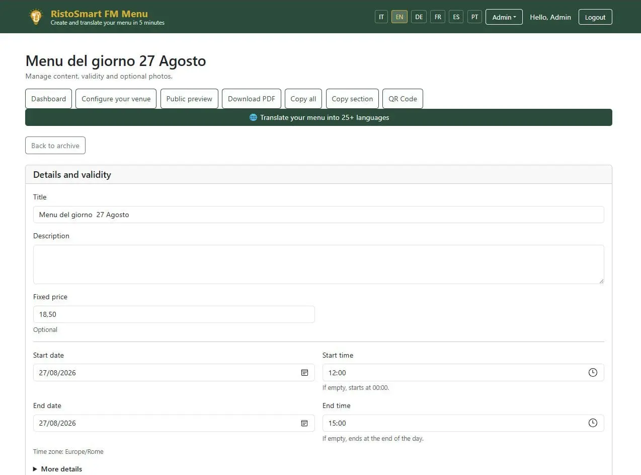Screen dimensions: 641x475
Task: Focus the Fixed price field
Action: pos(174,314)
